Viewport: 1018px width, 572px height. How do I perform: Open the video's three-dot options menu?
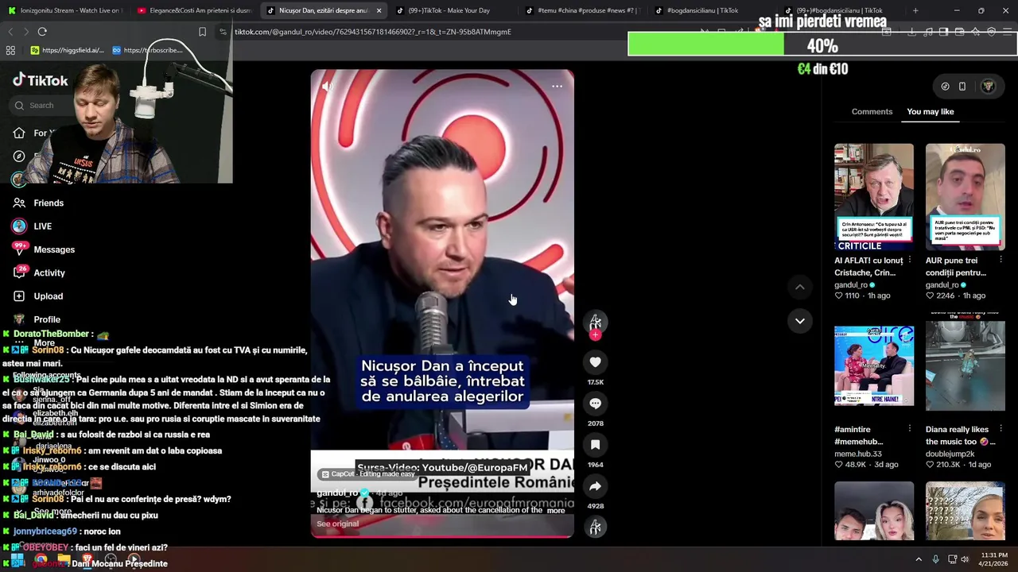click(558, 86)
